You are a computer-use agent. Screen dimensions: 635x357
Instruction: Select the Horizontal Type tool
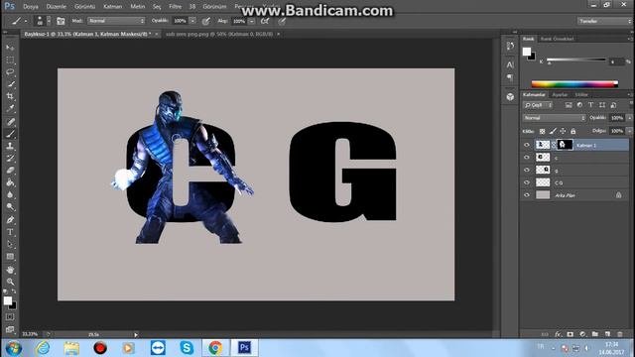tap(10, 232)
